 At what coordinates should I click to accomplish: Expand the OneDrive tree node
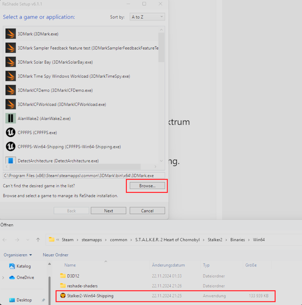(3, 277)
